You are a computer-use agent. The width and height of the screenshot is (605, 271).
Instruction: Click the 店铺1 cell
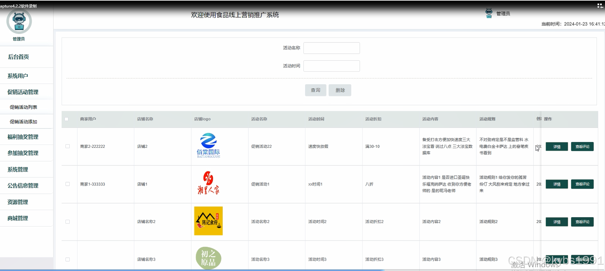(142, 184)
